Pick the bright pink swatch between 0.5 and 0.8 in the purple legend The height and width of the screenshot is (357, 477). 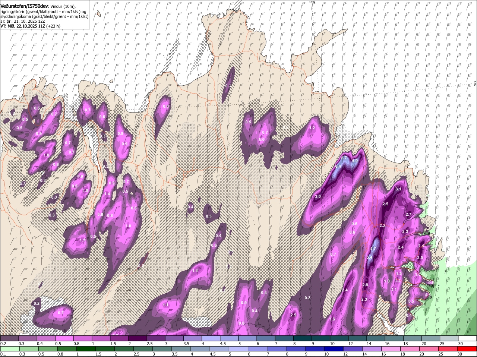[x=64, y=338]
